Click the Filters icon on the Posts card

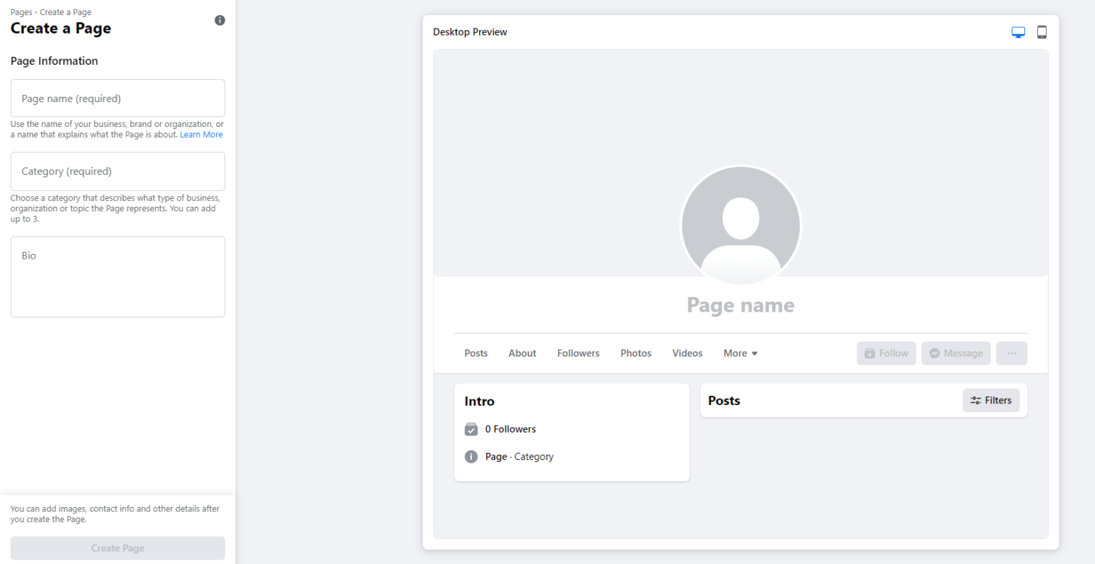[x=976, y=400]
